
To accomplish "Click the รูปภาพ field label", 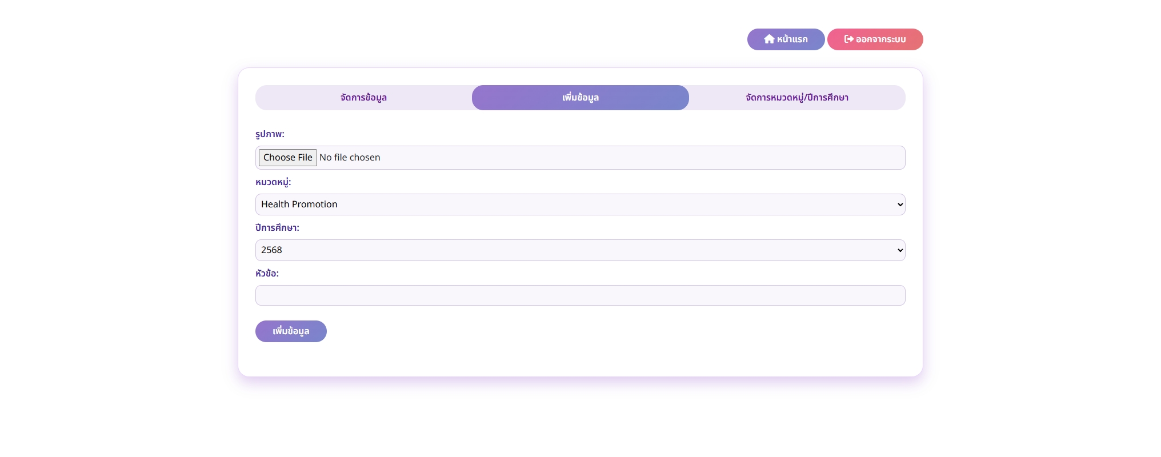I will 270,134.
